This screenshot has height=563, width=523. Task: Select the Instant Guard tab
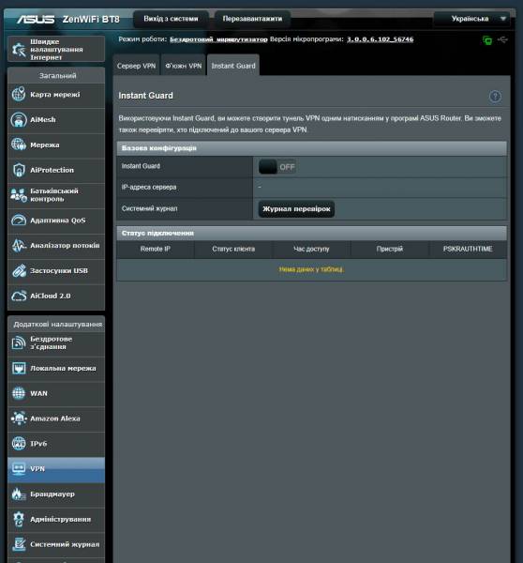(233, 66)
